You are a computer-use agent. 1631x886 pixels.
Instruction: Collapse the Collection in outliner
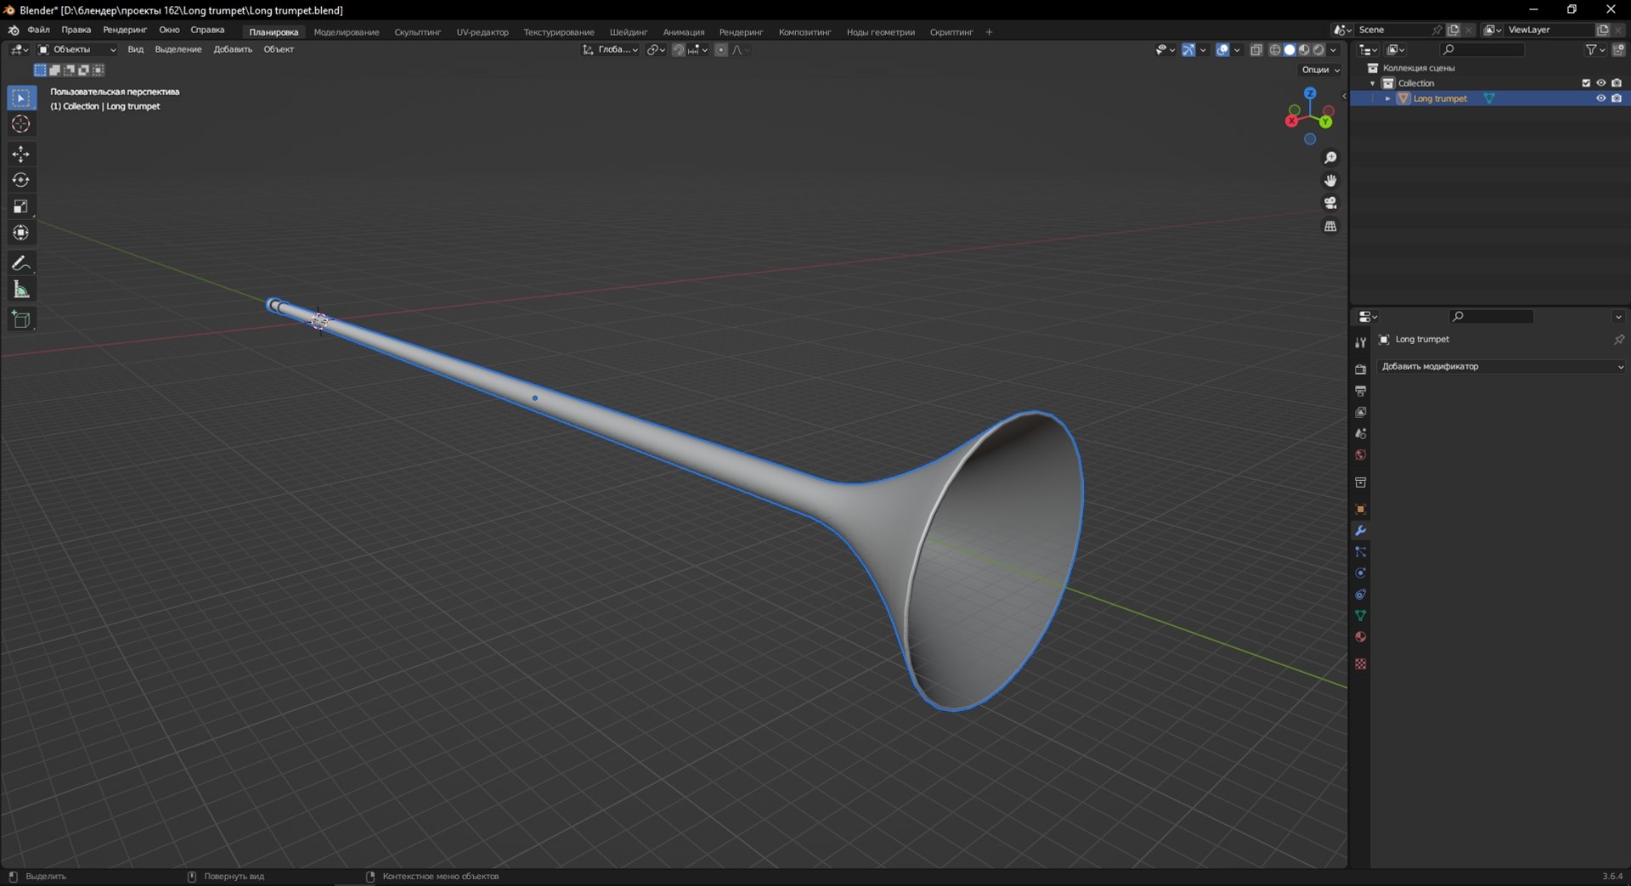click(1373, 83)
